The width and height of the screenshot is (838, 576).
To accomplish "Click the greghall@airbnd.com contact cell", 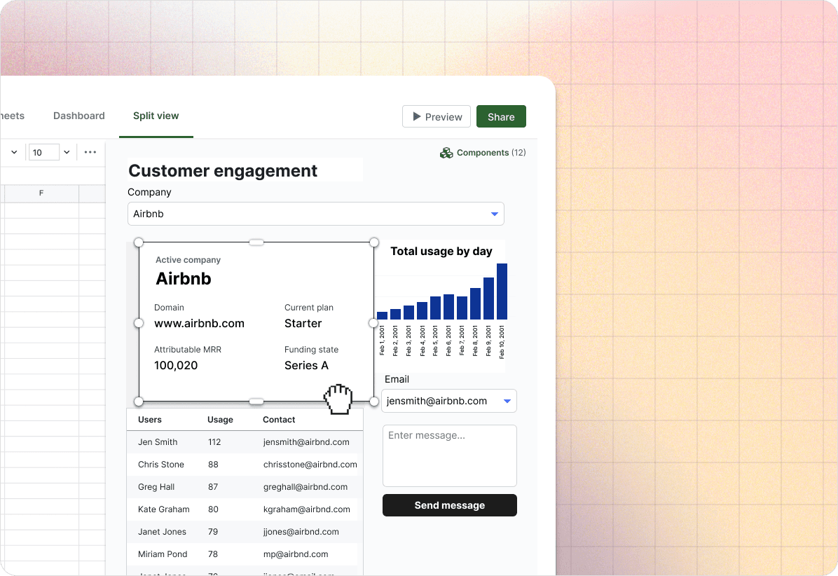I will [x=305, y=487].
